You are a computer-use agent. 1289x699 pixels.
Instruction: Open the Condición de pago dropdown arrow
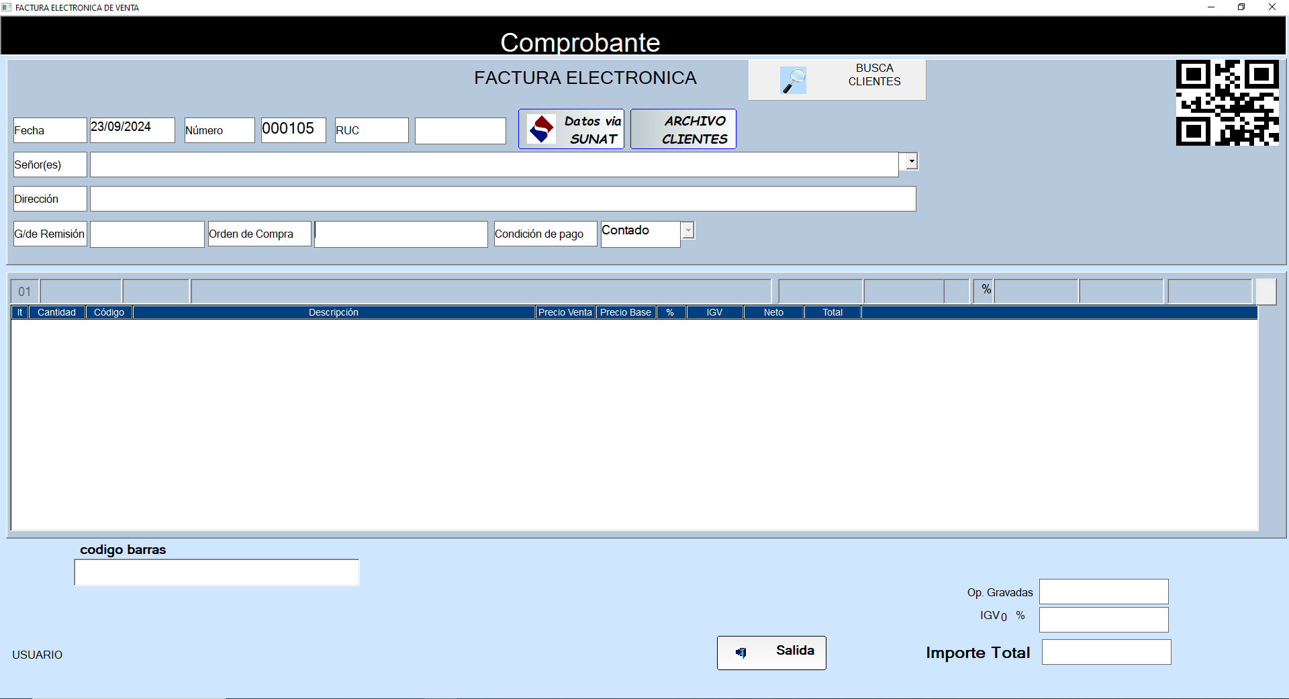click(687, 230)
